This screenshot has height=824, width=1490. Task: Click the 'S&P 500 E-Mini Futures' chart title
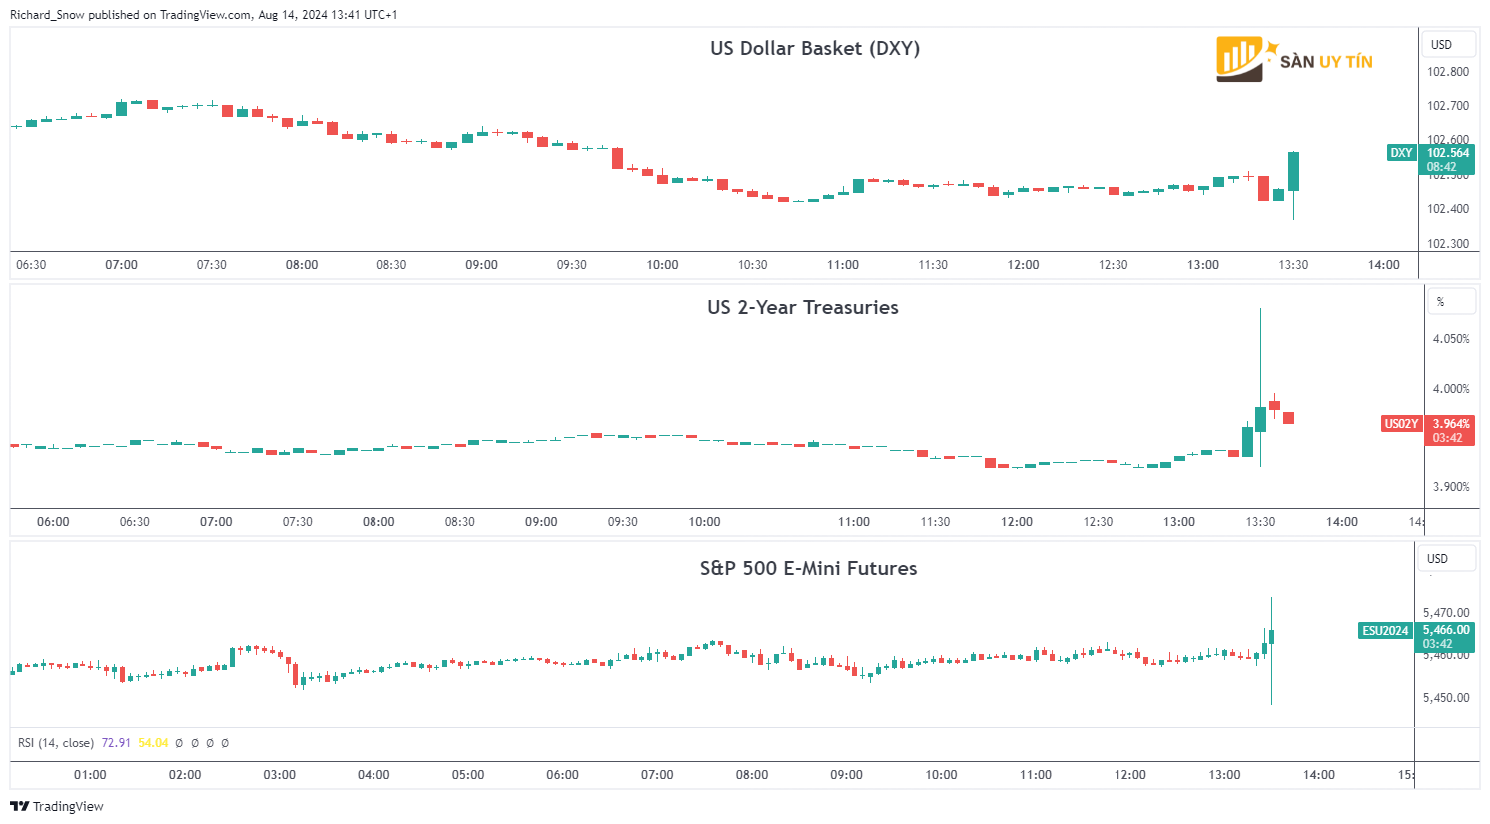(x=808, y=569)
